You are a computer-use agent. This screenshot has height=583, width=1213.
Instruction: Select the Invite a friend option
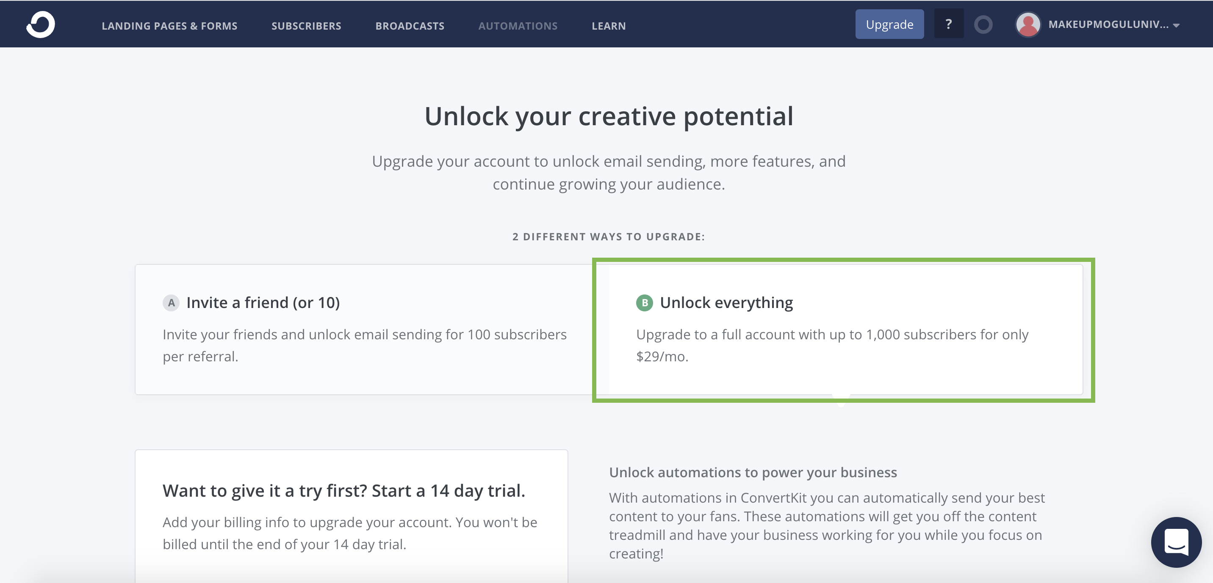click(x=263, y=302)
